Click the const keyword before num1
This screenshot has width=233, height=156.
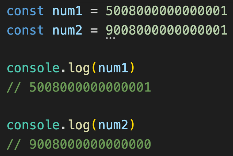[25, 11]
